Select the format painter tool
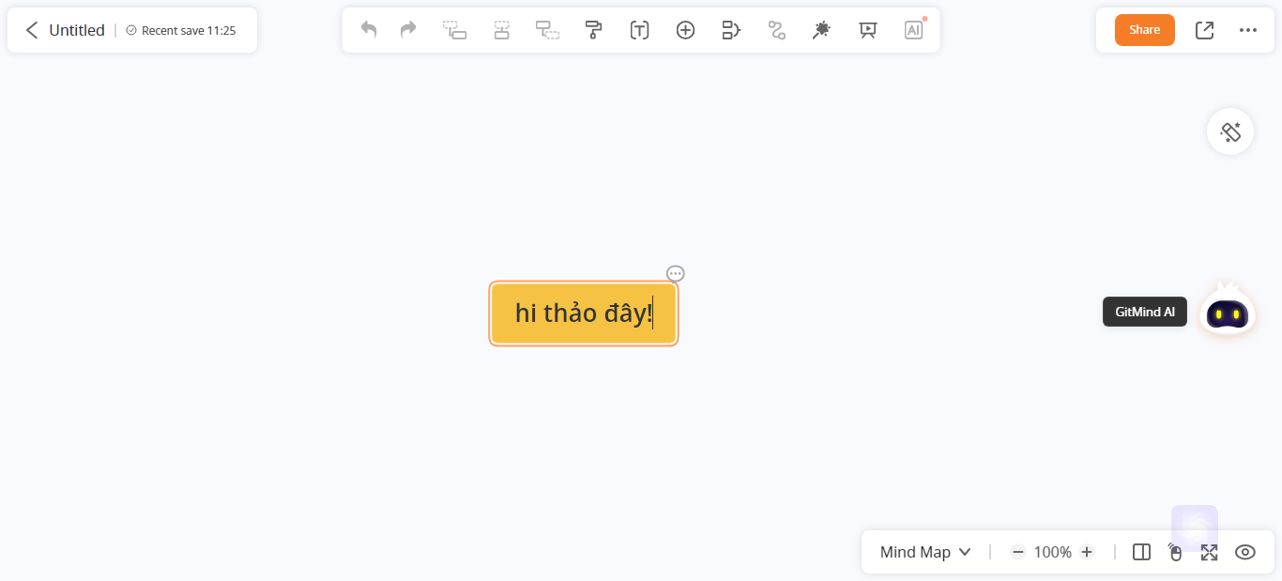Screen dimensions: 1282x581 pos(593,30)
